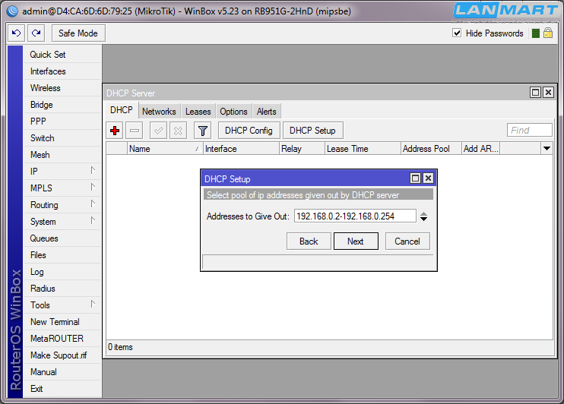Sort by Interface column header
Screen dimensions: 564x404
pyautogui.click(x=241, y=149)
